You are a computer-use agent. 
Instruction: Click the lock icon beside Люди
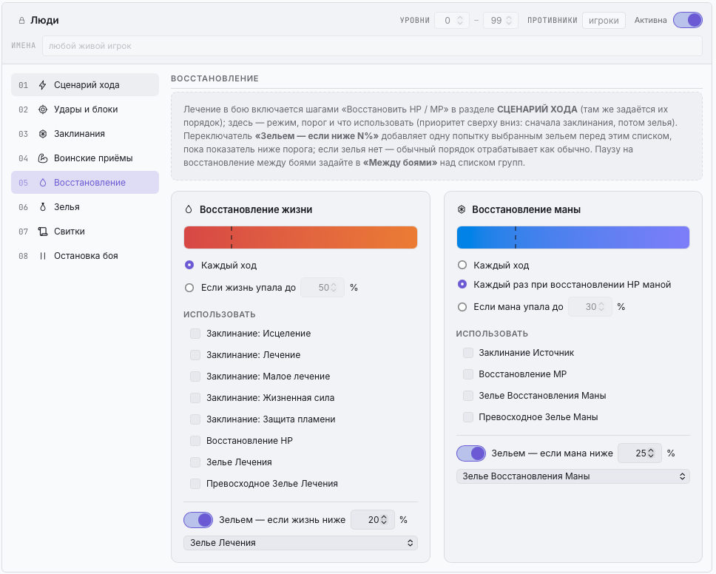click(21, 21)
